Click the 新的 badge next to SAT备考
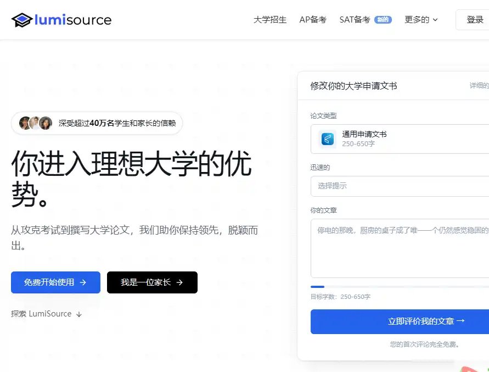This screenshot has height=372, width=489. pyautogui.click(x=383, y=20)
